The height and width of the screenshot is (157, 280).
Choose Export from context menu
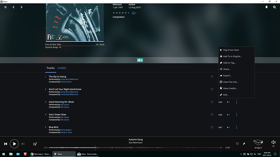tap(237, 76)
